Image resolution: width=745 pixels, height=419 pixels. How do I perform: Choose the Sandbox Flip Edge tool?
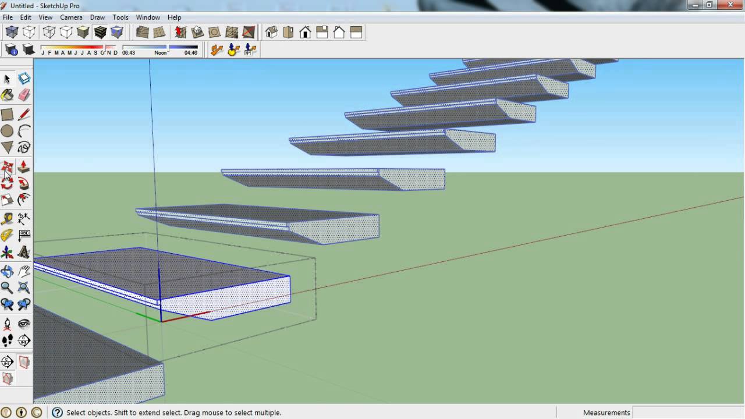249,32
